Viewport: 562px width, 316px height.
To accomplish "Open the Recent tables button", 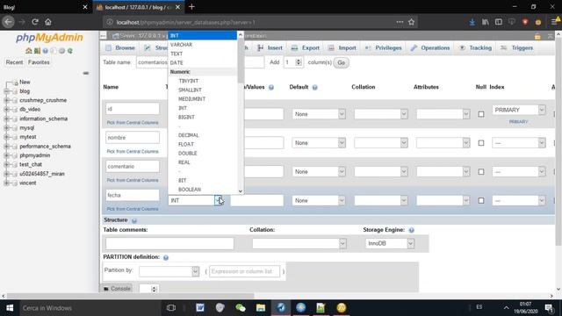I will pos(14,62).
